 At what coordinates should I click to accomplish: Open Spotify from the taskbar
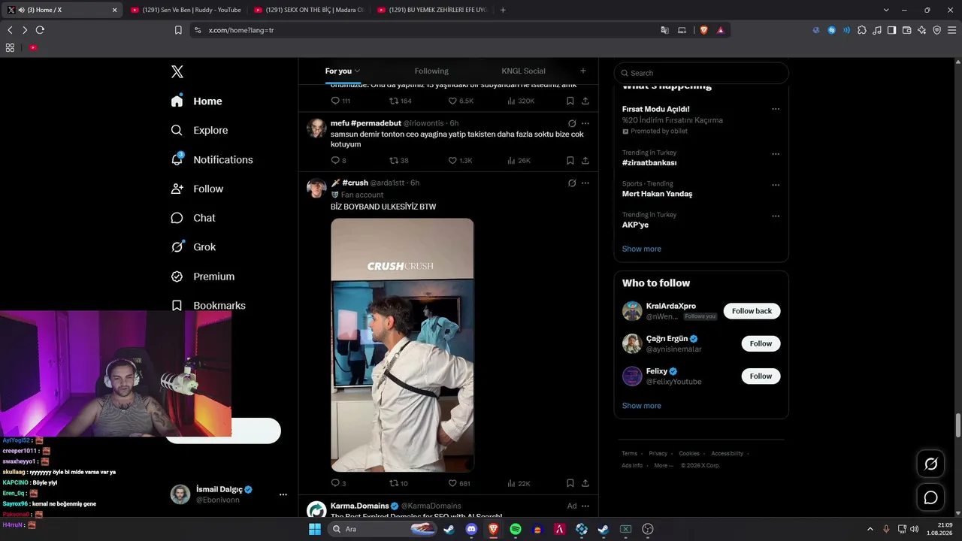[516, 529]
